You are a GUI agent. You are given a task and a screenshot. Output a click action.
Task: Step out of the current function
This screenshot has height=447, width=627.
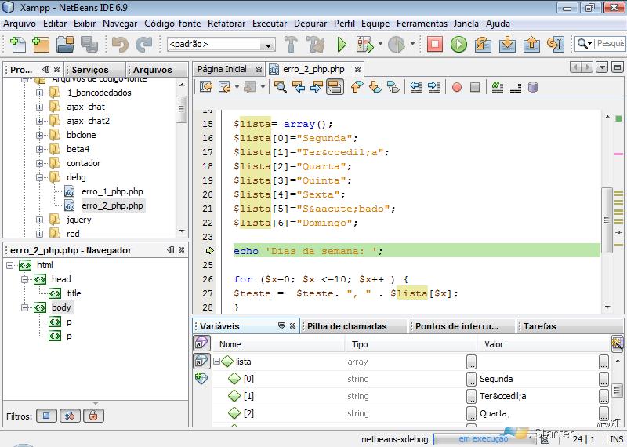click(531, 45)
